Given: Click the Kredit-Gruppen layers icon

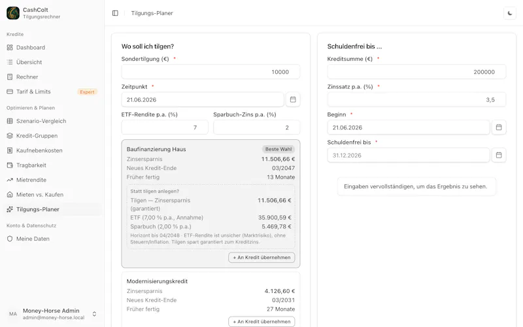Looking at the screenshot, I should [10, 135].
